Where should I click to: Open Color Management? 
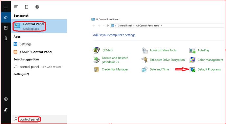210,60
